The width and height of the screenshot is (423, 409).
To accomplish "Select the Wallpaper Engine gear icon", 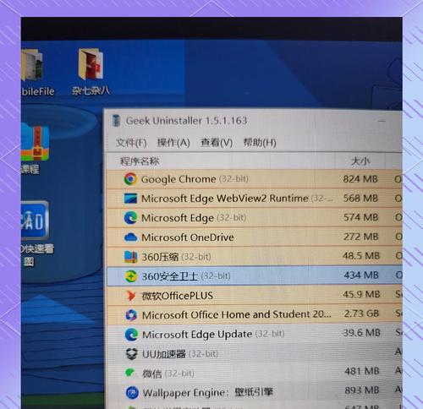I will click(132, 393).
